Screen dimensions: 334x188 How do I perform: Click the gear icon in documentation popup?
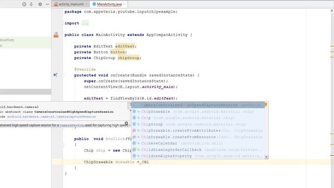coord(126,123)
